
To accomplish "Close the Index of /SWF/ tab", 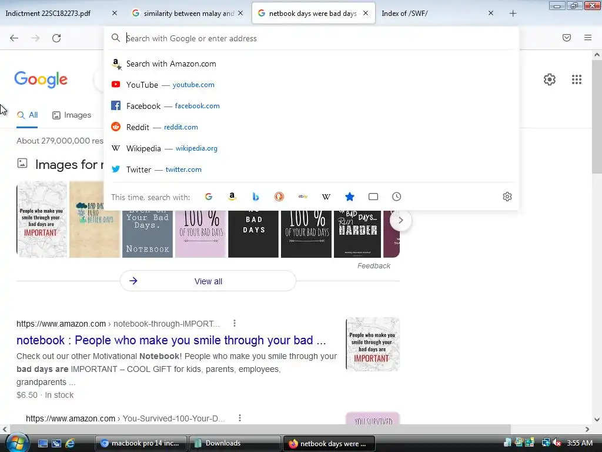I will click(x=491, y=14).
